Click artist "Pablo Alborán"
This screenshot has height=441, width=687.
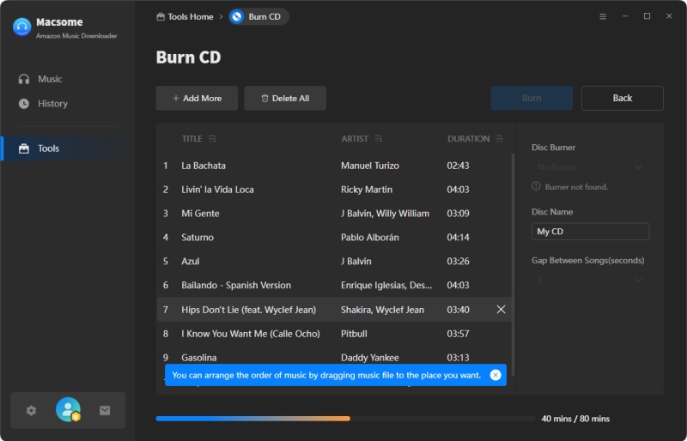tap(370, 238)
